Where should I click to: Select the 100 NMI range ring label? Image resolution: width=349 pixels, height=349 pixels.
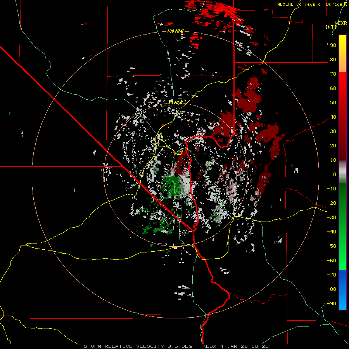click(x=175, y=31)
